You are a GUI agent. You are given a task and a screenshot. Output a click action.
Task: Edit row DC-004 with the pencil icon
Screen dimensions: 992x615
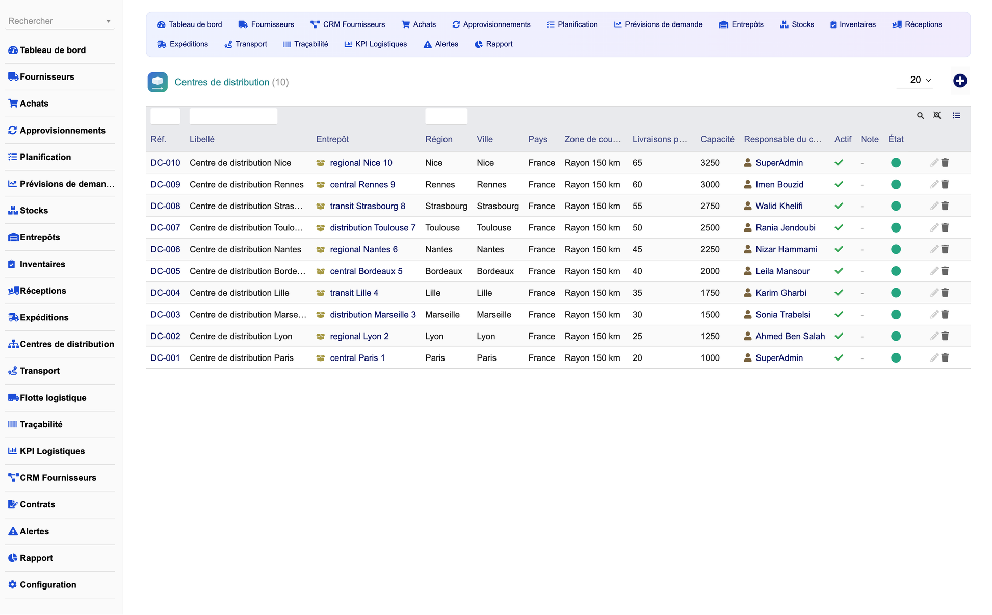pyautogui.click(x=934, y=293)
